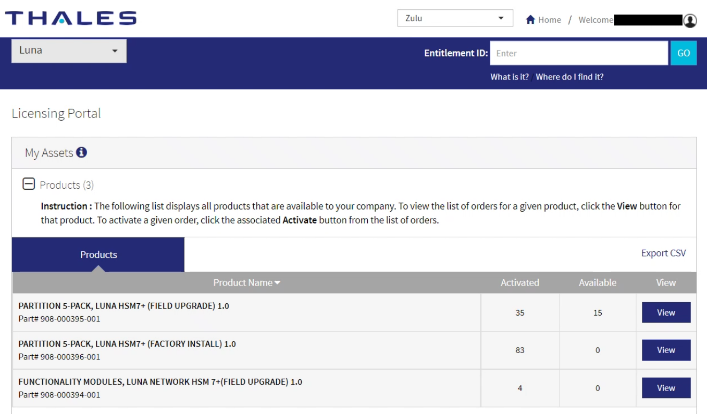Open the Zulu language dropdown
Screen dimensions: 707x414
click(455, 18)
